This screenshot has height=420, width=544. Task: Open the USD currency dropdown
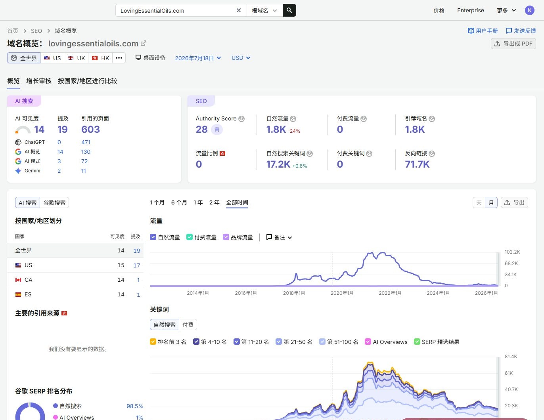click(241, 58)
